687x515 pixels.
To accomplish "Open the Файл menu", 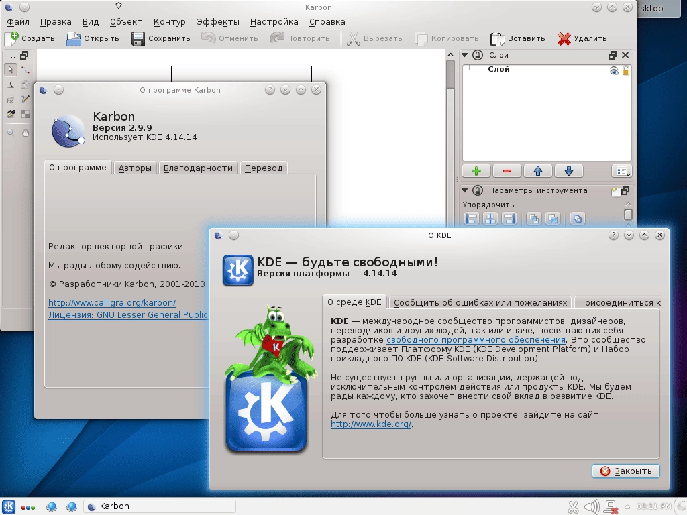I will (18, 22).
